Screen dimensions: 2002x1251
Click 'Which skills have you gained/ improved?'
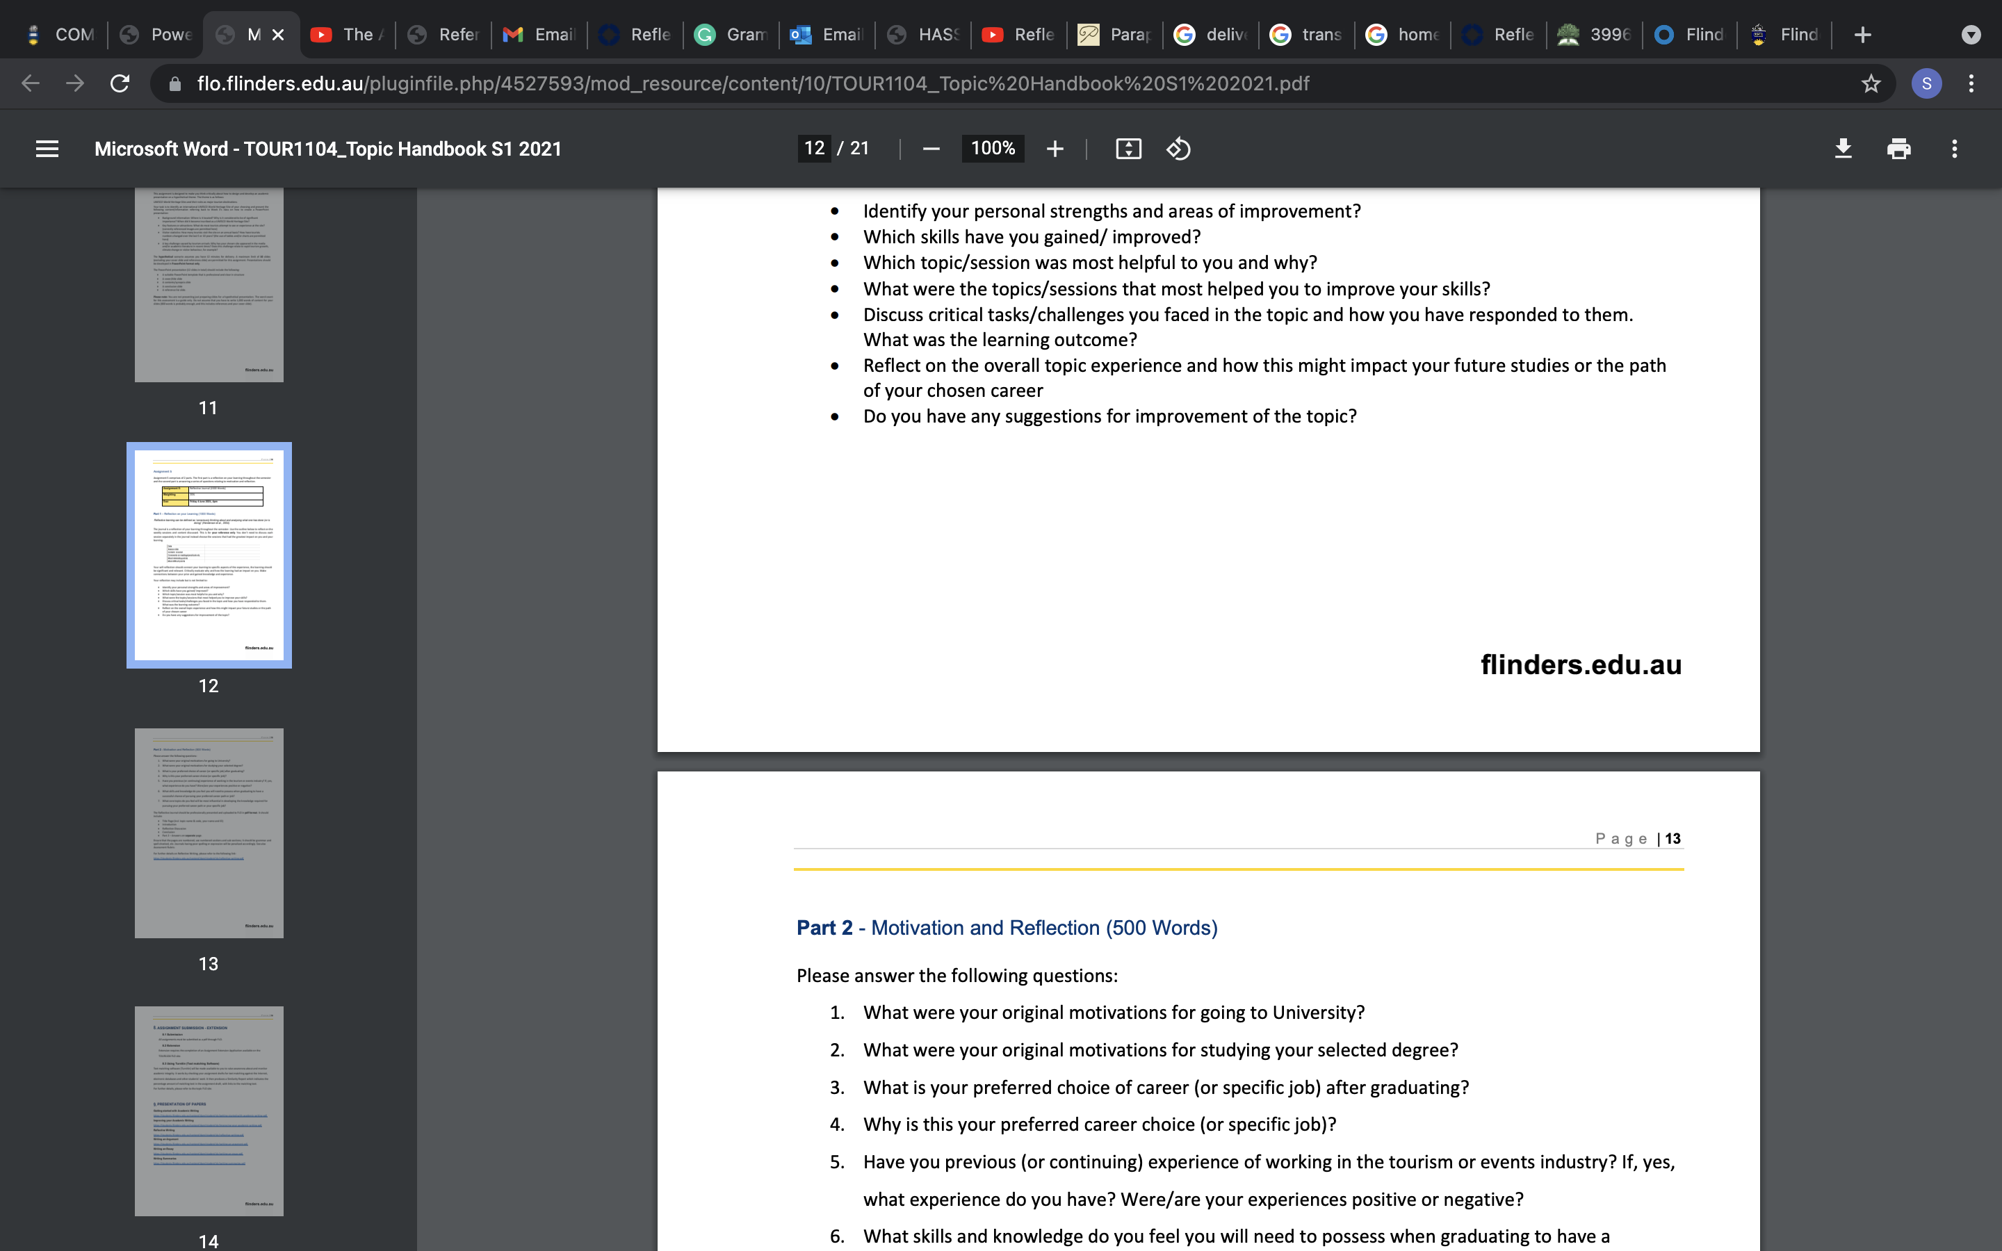[1032, 236]
